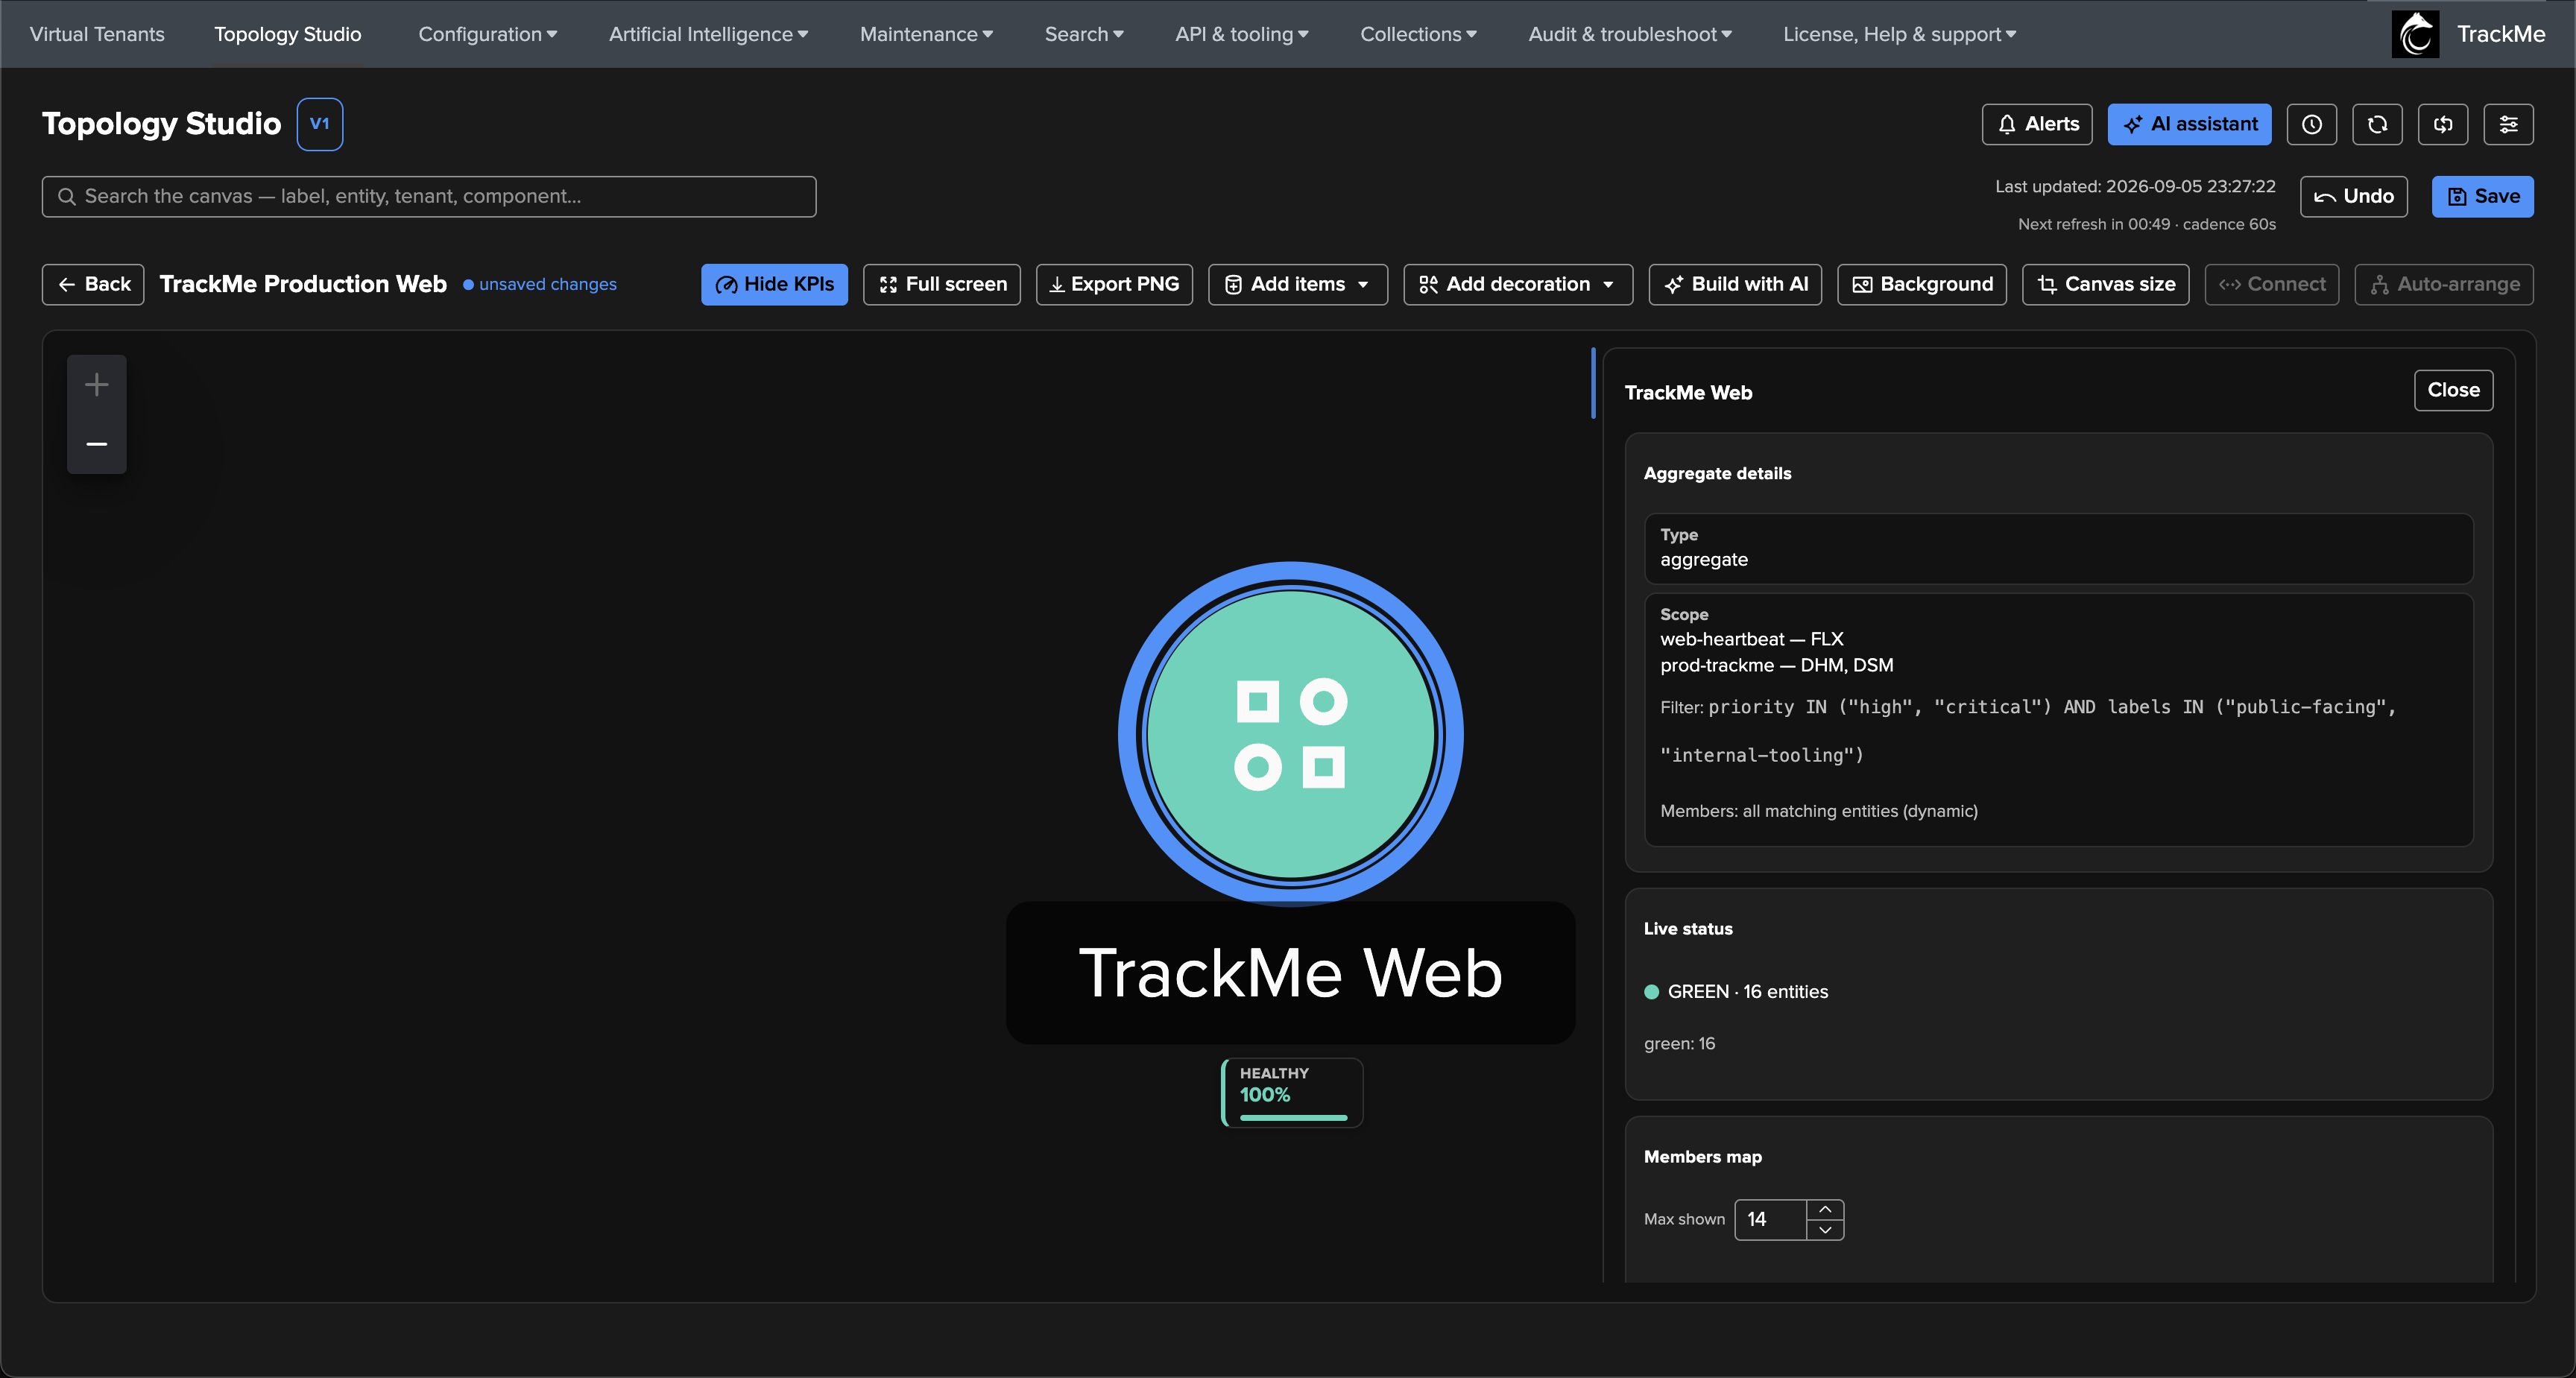Click the Back button
The image size is (2576, 1378).
pyautogui.click(x=93, y=284)
